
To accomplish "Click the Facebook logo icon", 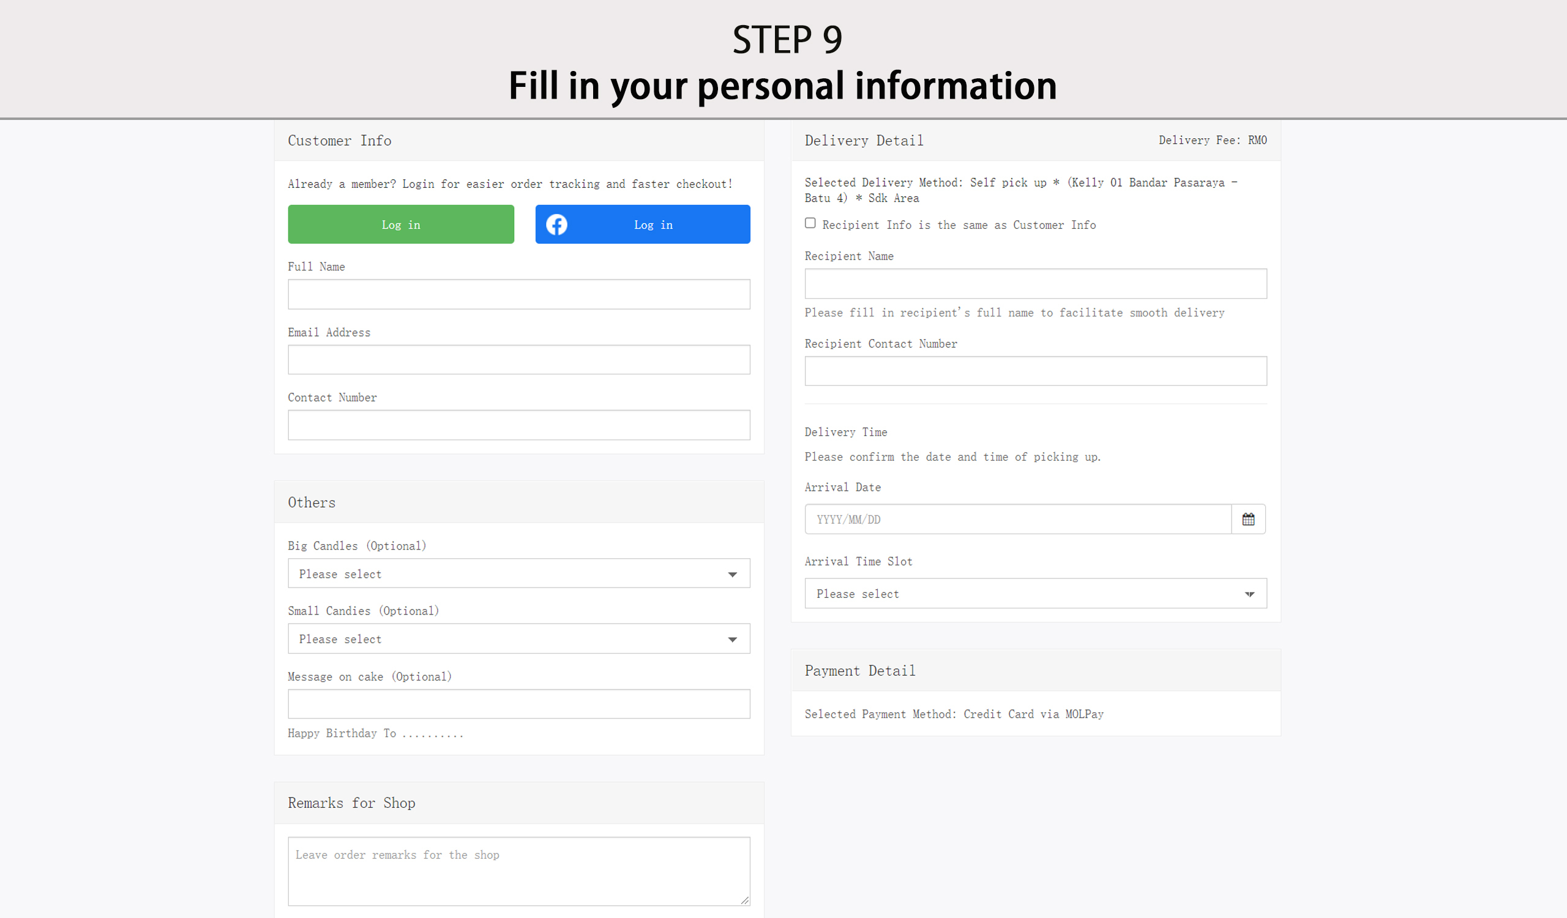I will tap(556, 225).
